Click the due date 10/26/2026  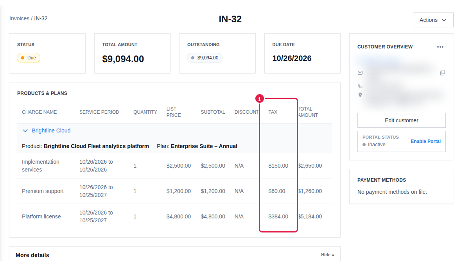click(x=292, y=58)
